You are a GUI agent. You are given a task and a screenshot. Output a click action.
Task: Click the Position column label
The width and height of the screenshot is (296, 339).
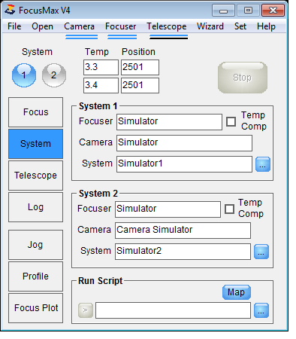point(138,52)
